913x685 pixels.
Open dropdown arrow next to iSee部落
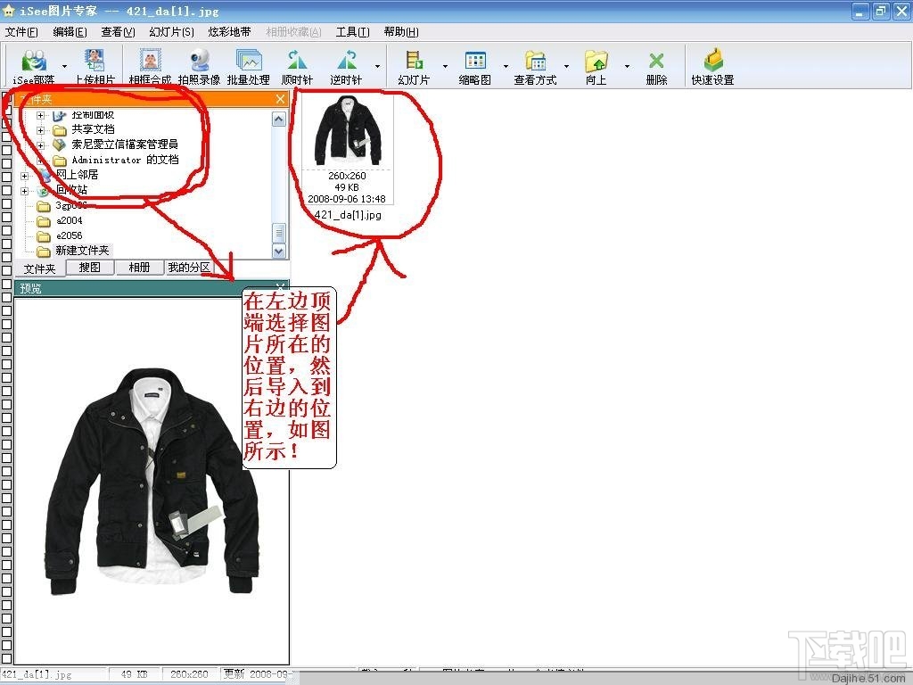pos(64,66)
